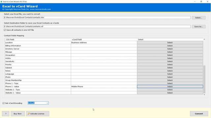Click the key icon on Activate License
This screenshot has height=118, width=211.
pos(29,114)
